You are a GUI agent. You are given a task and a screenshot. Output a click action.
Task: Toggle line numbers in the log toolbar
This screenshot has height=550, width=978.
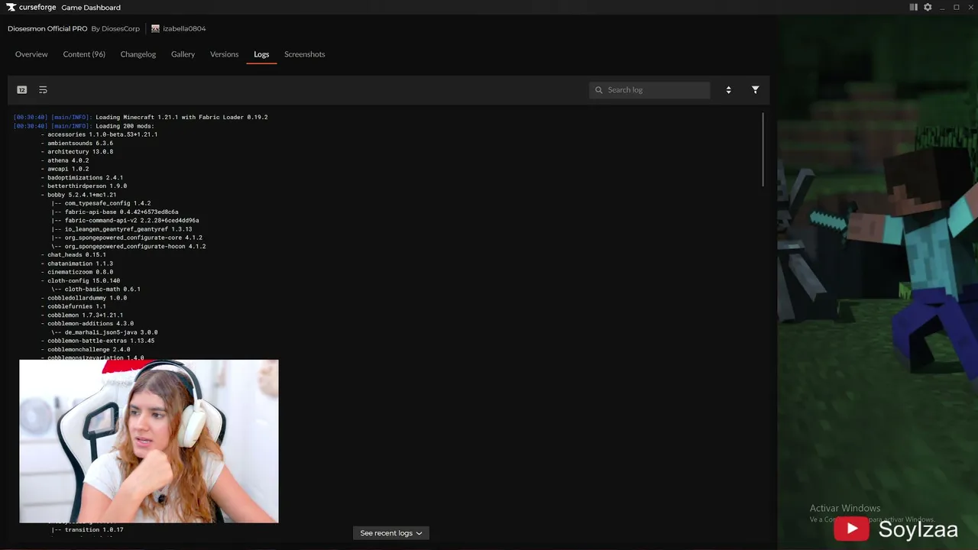(22, 90)
